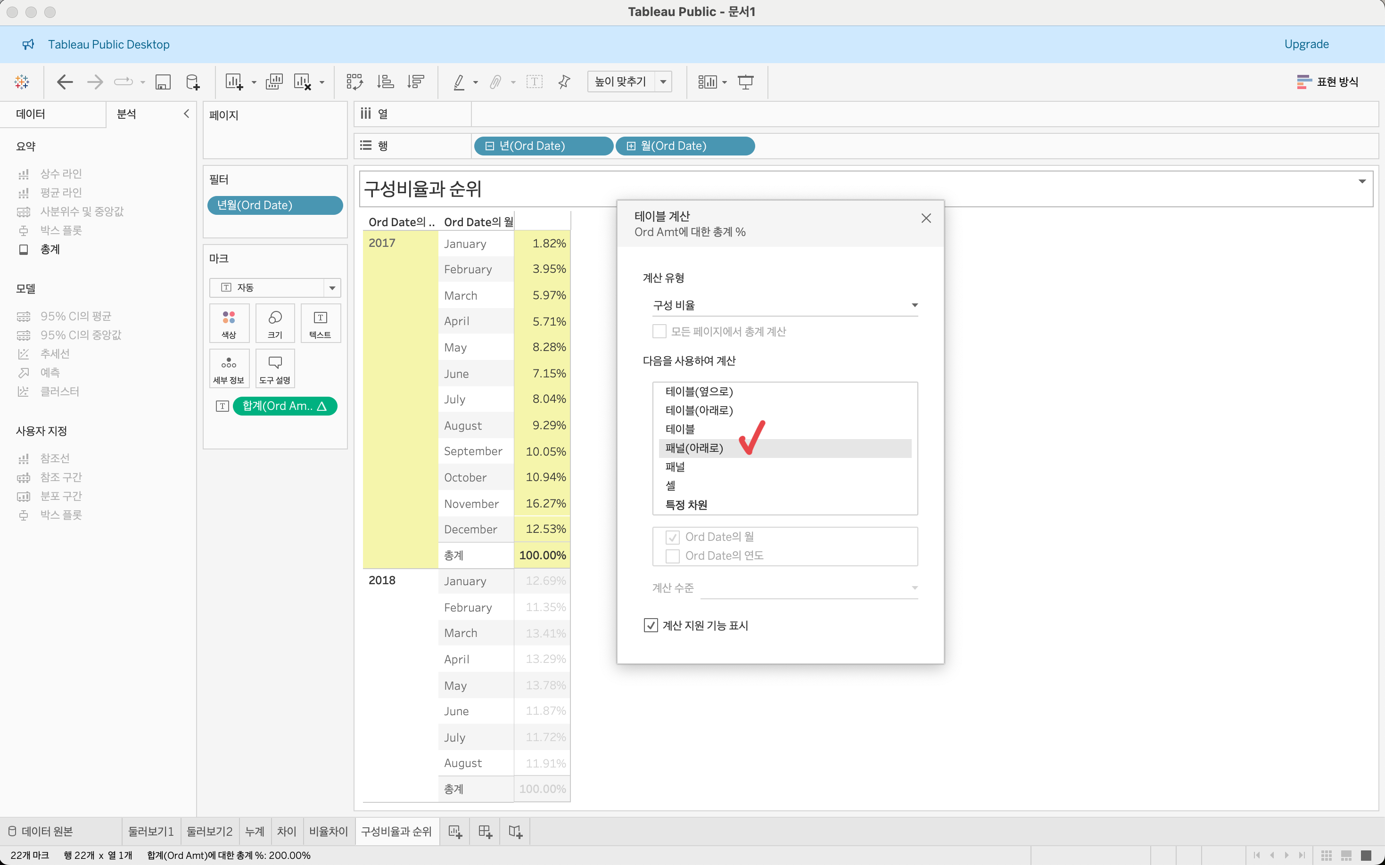
Task: Open 표현 방식 Show Me panel
Action: coord(1328,82)
